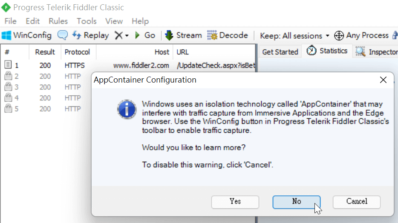Open the Rules menu

[58, 21]
